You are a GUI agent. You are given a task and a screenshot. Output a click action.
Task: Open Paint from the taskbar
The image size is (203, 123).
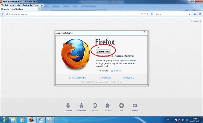click(x=50, y=120)
